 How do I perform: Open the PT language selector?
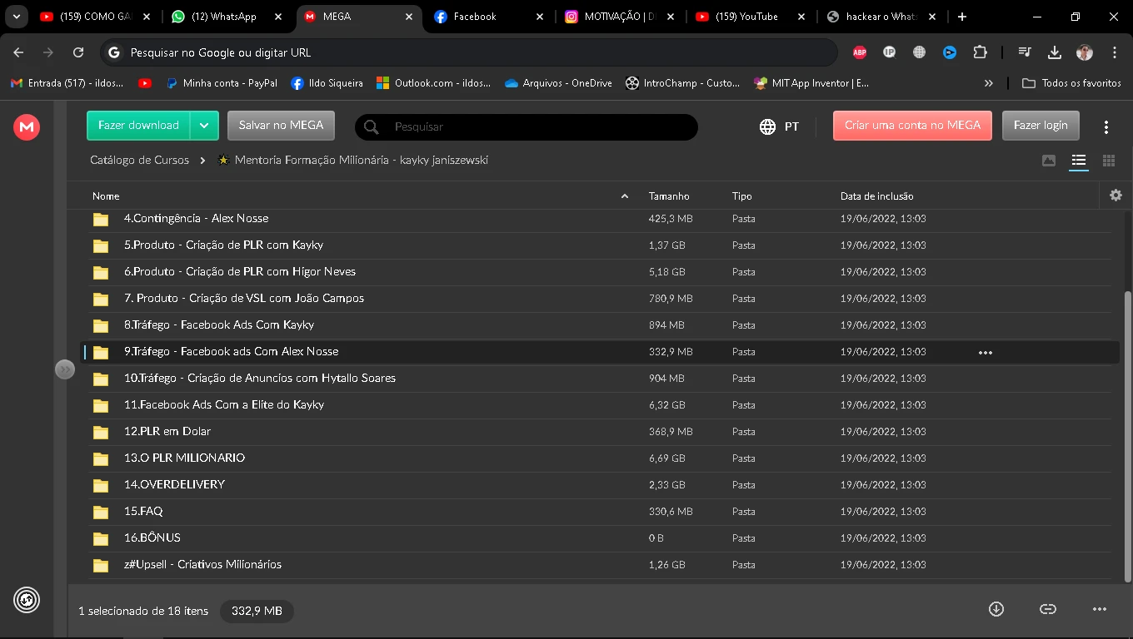[779, 126]
